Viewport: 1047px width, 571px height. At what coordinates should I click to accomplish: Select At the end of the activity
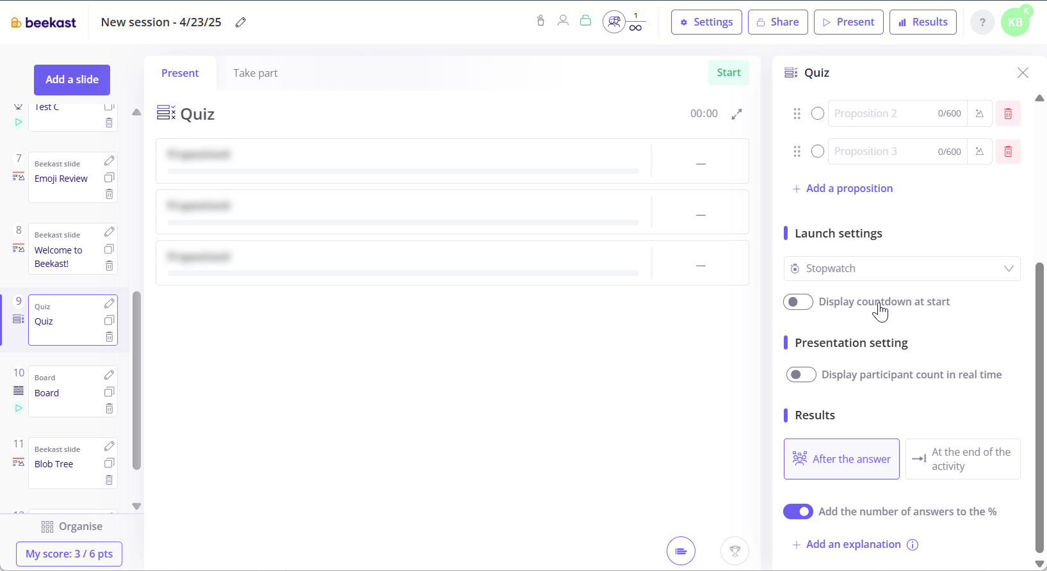(x=963, y=459)
